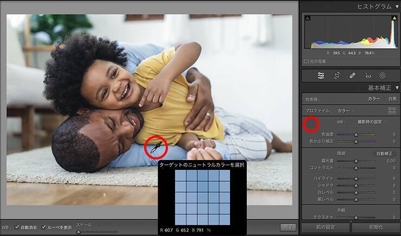The image size is (401, 236).
Task: Select the Red Eye correction tool
Action: coord(368,75)
